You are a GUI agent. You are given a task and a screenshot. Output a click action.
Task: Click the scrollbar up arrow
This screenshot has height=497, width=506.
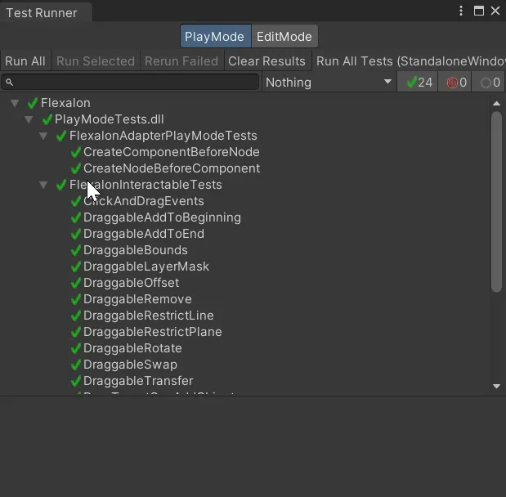[x=497, y=103]
